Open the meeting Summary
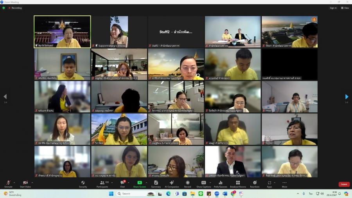 [x=156, y=184]
